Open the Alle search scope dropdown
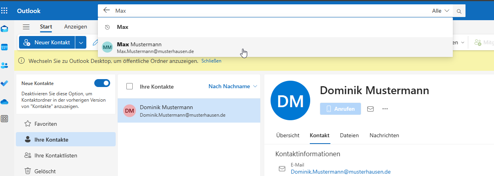 (x=441, y=11)
